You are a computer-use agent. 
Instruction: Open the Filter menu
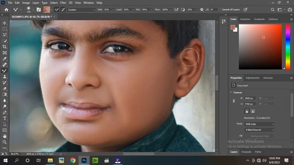coord(63,3)
